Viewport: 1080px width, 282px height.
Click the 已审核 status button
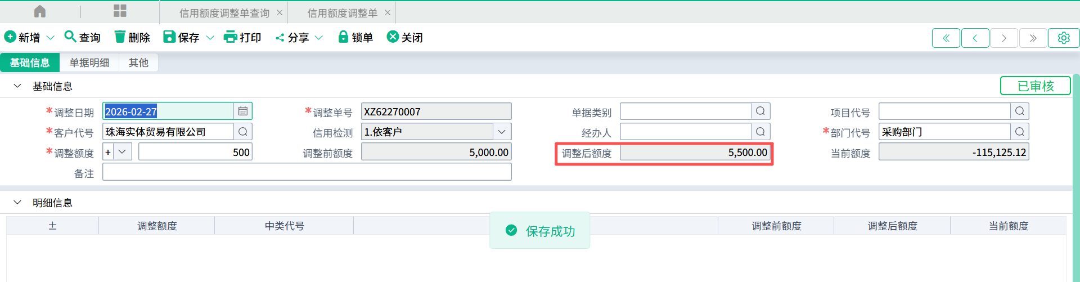tap(1035, 86)
